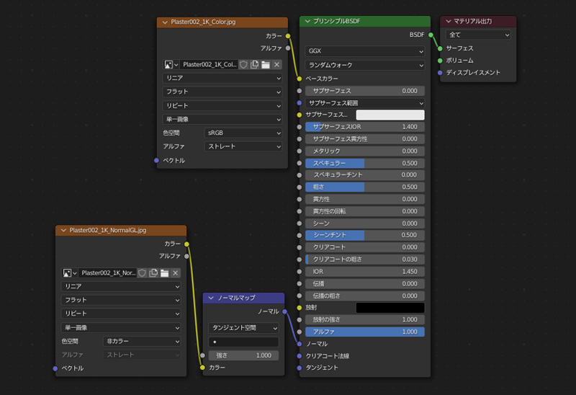Viewport: 576px width, 395px height.
Task: Collapse the プリンシプルBSDF node
Action: [x=307, y=22]
